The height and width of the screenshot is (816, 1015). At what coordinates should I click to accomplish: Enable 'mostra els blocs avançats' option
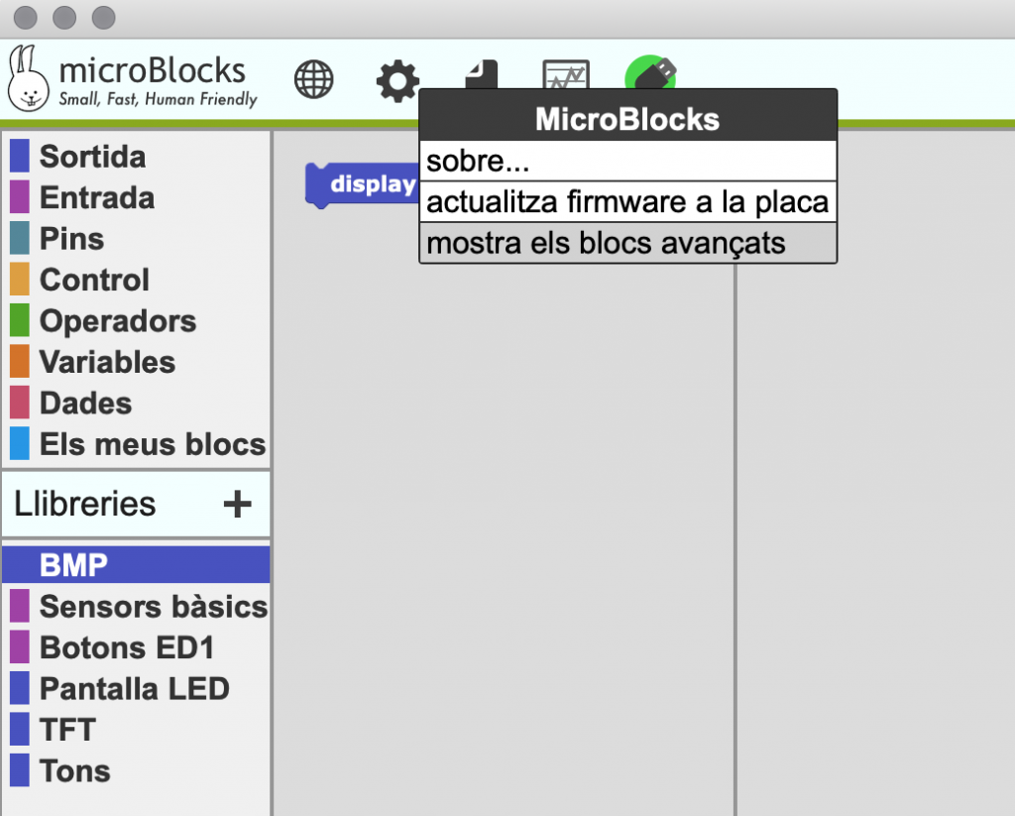628,243
